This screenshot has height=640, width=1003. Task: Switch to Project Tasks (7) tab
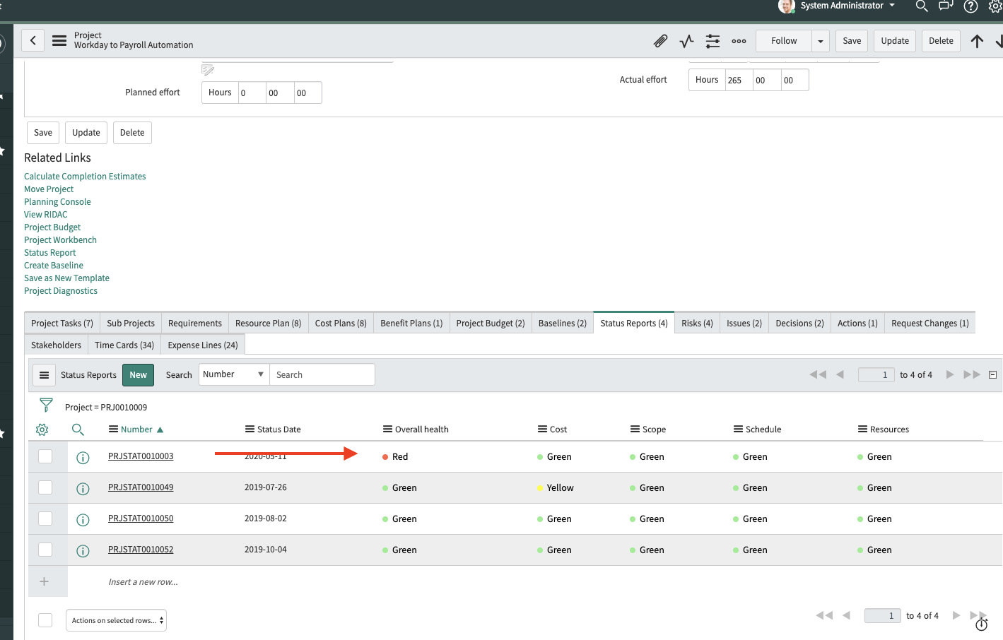[x=62, y=324]
